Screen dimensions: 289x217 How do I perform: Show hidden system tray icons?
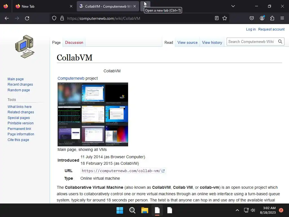237,210
